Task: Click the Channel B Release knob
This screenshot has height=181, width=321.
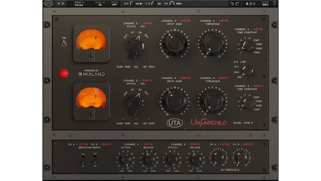Action: (x=196, y=159)
